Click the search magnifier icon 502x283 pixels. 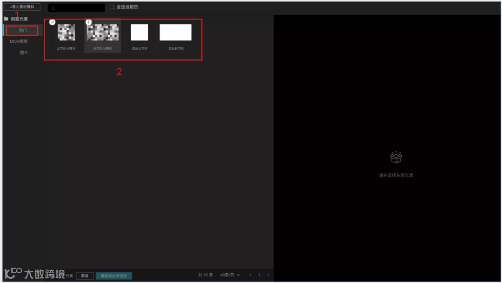tap(53, 8)
